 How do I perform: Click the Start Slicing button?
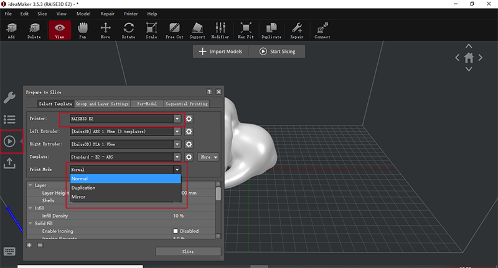(277, 52)
